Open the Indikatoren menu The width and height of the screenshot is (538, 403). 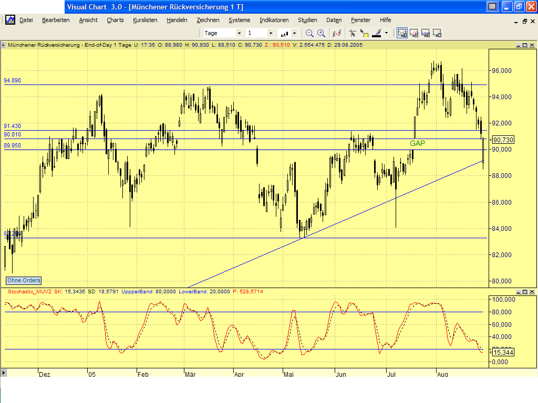click(x=274, y=20)
